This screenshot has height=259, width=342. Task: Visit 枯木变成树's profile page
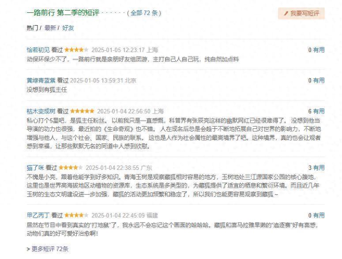(41, 111)
